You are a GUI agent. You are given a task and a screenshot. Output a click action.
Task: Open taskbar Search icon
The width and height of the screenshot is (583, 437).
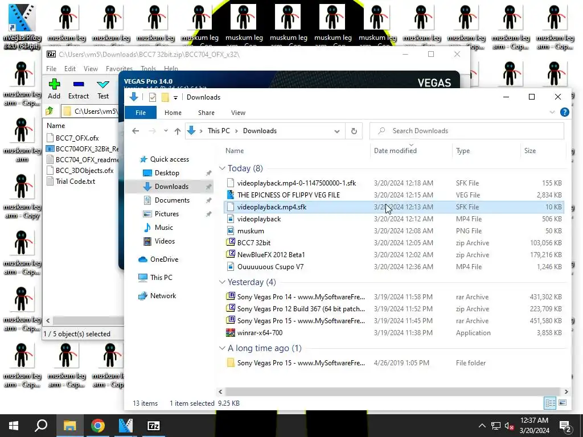pos(41,426)
